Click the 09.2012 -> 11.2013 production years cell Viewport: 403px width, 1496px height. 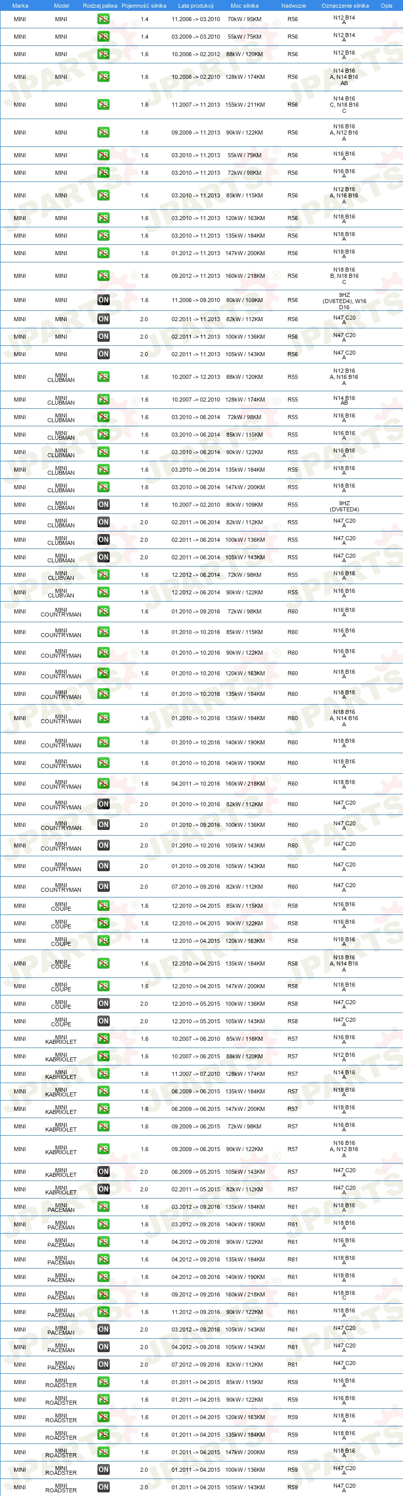click(196, 276)
